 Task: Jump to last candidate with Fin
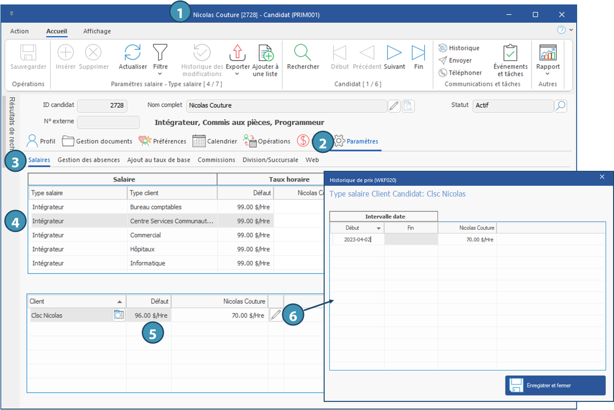pyautogui.click(x=419, y=53)
